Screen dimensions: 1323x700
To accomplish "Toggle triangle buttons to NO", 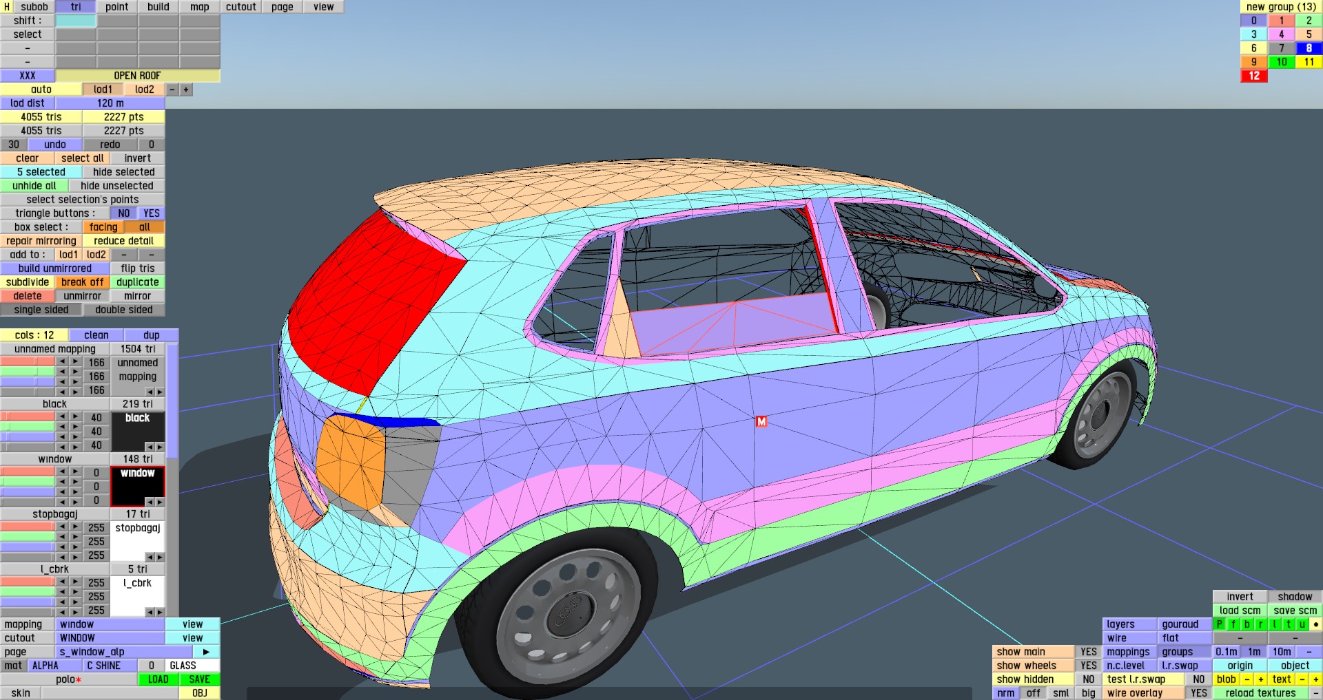I will pyautogui.click(x=124, y=213).
